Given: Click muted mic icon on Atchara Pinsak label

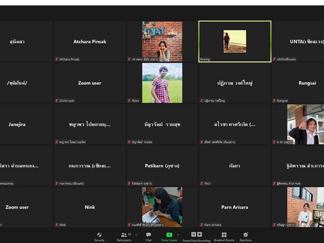Looking at the screenshot, I should click(x=57, y=59).
